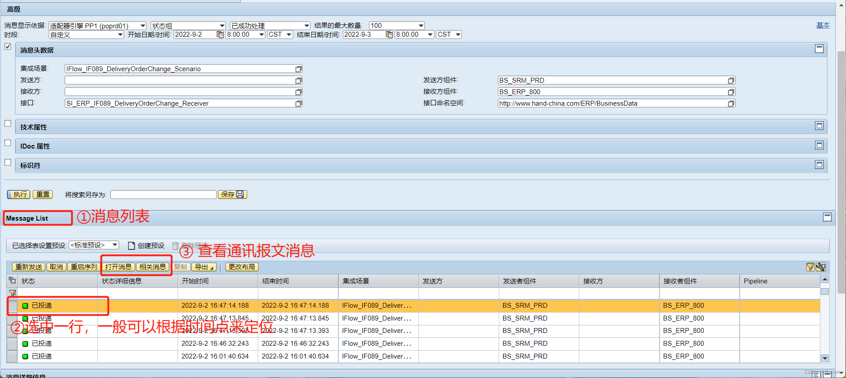Expand the 技术属性 panel

[x=819, y=126]
